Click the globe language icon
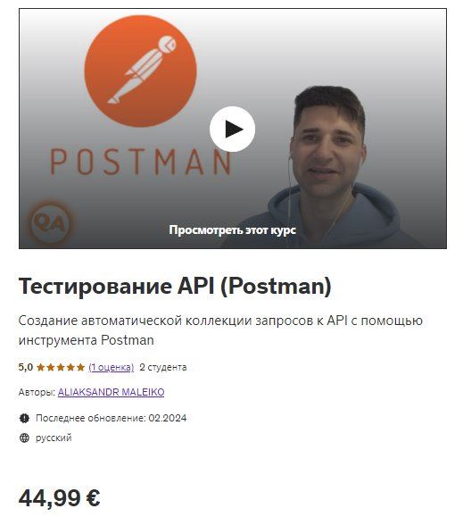Image resolution: width=463 pixels, height=517 pixels. [24, 438]
